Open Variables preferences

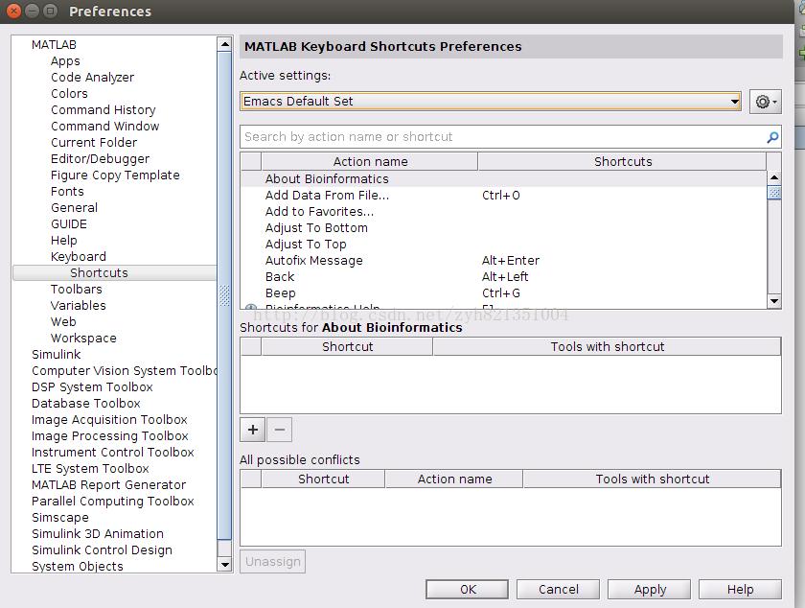[x=78, y=305]
